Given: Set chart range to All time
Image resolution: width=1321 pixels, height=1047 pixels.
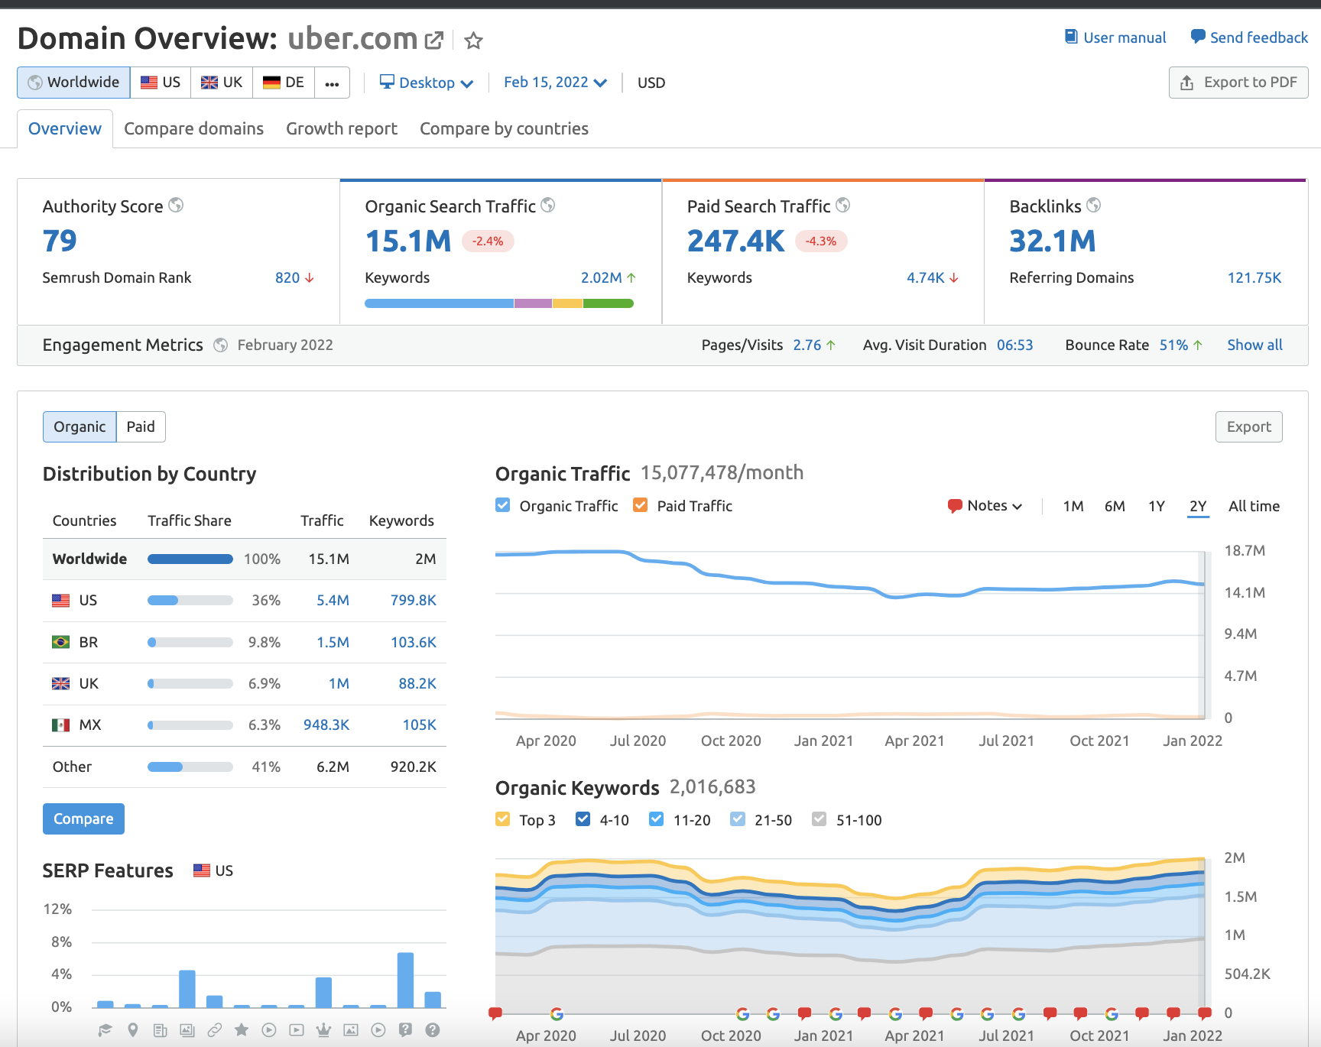Looking at the screenshot, I should (x=1254, y=506).
